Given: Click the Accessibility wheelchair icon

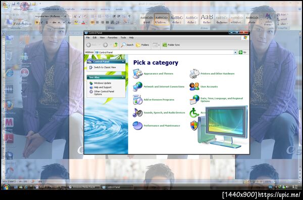Looking at the screenshot, I should pos(194,113).
